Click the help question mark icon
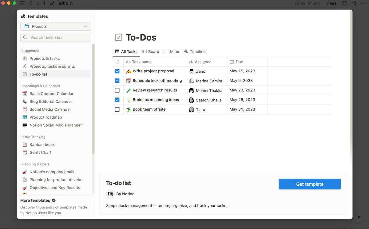369x229 pixels. 358,219
